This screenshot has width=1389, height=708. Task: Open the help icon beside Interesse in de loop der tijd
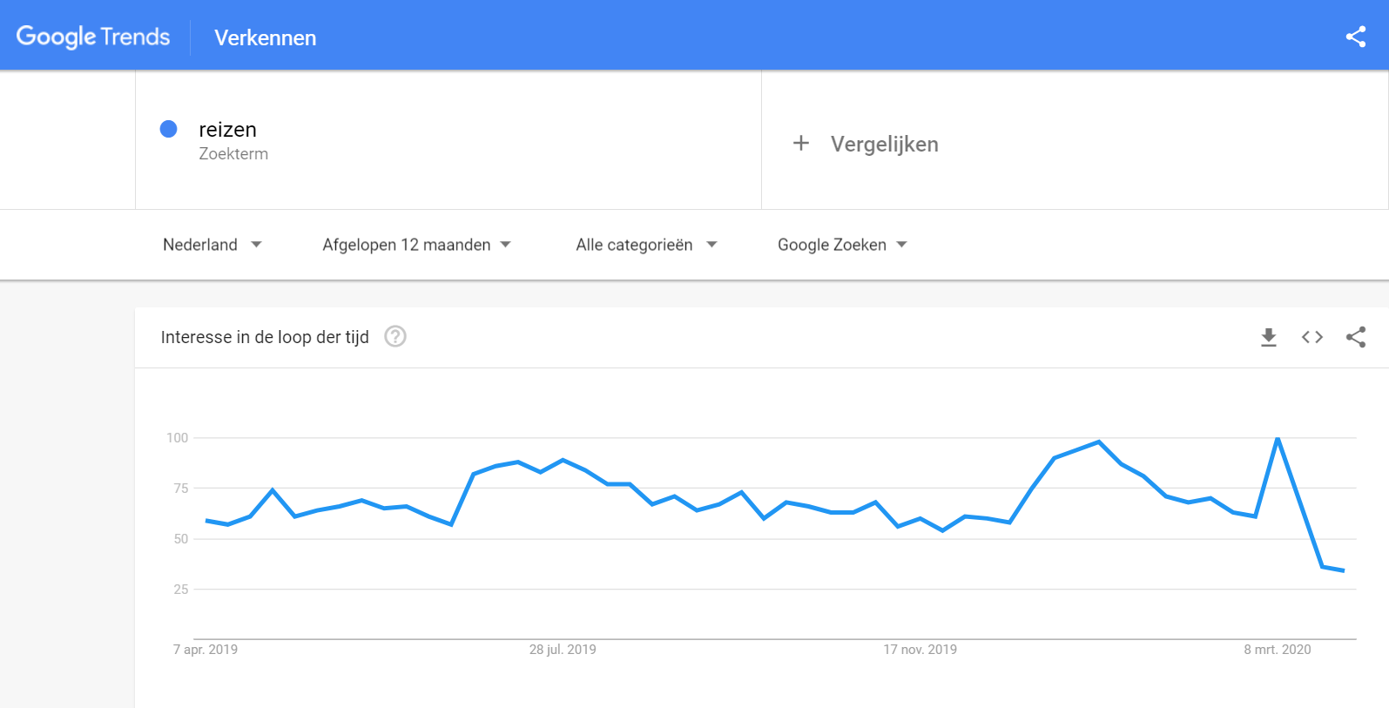395,336
